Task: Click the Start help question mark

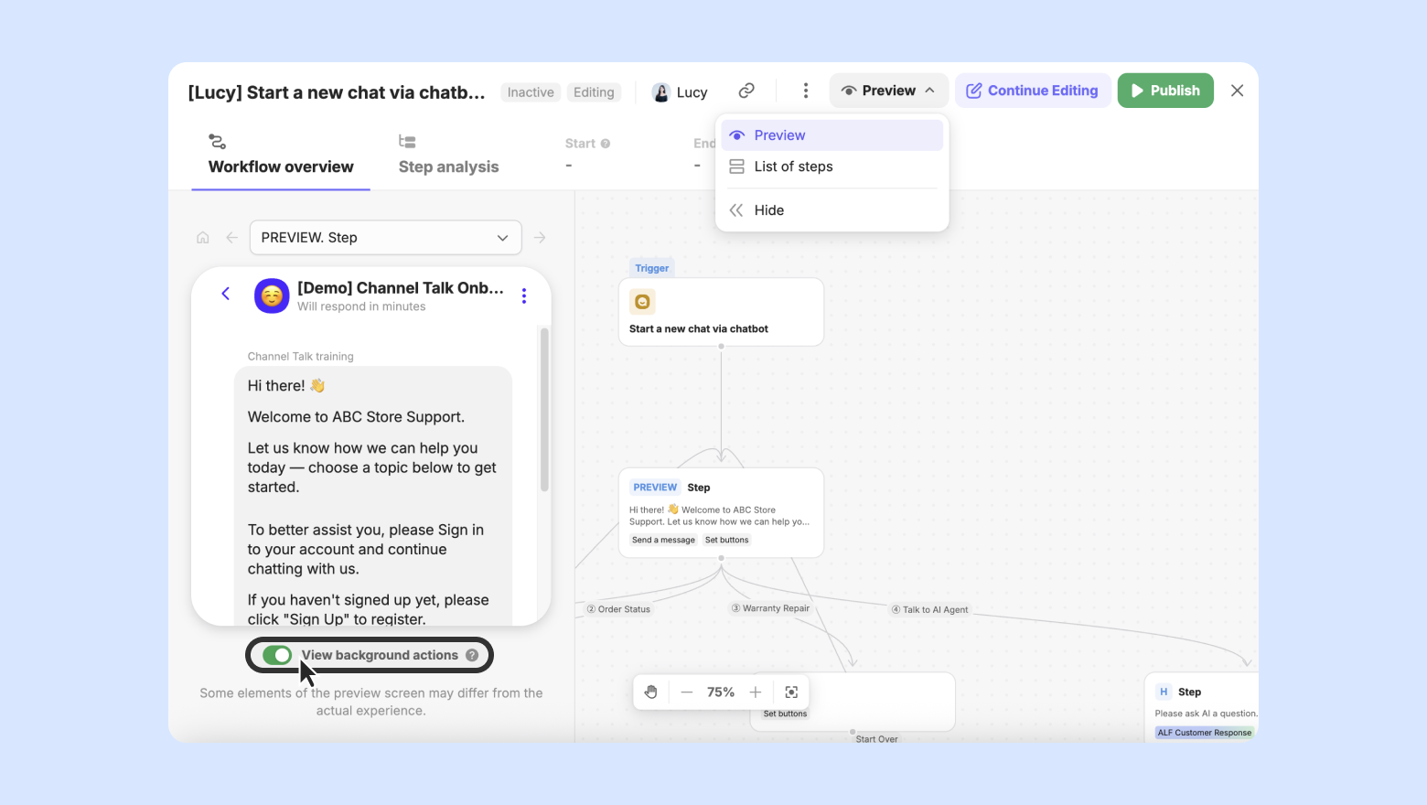Action: pyautogui.click(x=606, y=144)
